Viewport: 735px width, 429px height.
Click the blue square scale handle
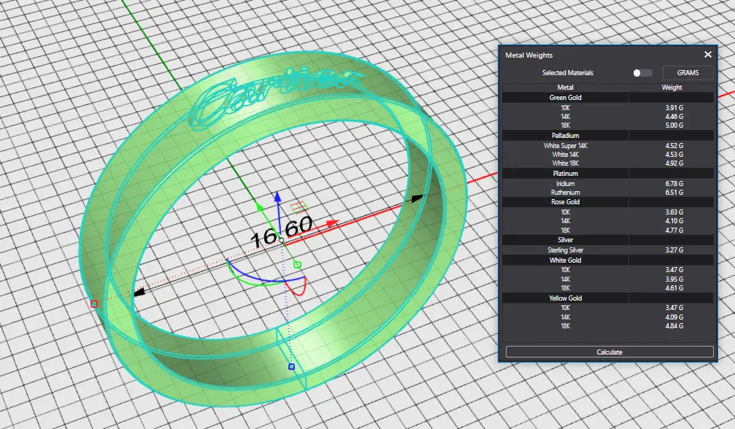(291, 367)
